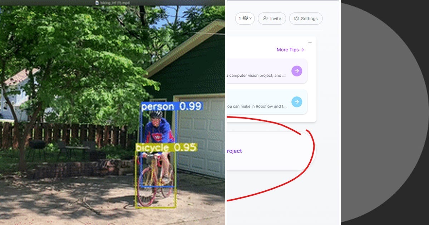The image size is (429, 225).
Task: Click the purple 'roject' link text
Action: (234, 151)
